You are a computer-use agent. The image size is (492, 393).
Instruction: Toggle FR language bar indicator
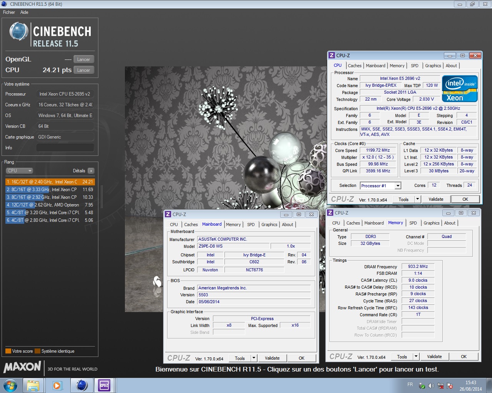coord(410,385)
